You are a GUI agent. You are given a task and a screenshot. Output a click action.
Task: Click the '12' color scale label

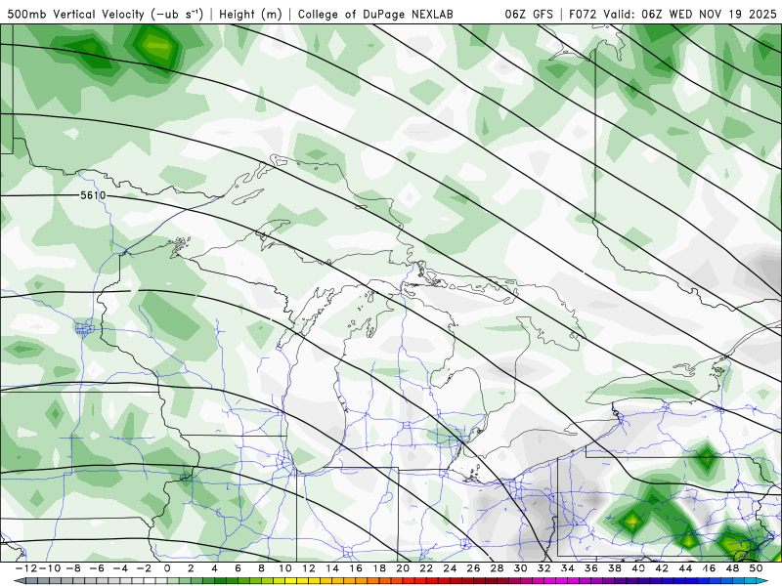pos(309,568)
